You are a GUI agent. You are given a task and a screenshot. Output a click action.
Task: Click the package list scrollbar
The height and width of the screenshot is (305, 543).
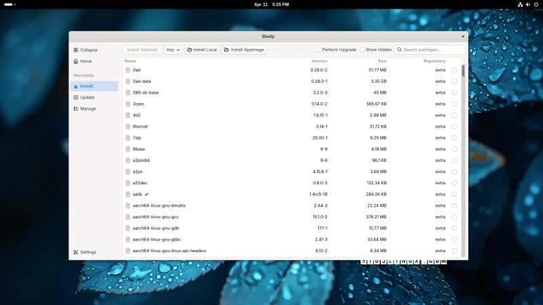click(x=463, y=71)
